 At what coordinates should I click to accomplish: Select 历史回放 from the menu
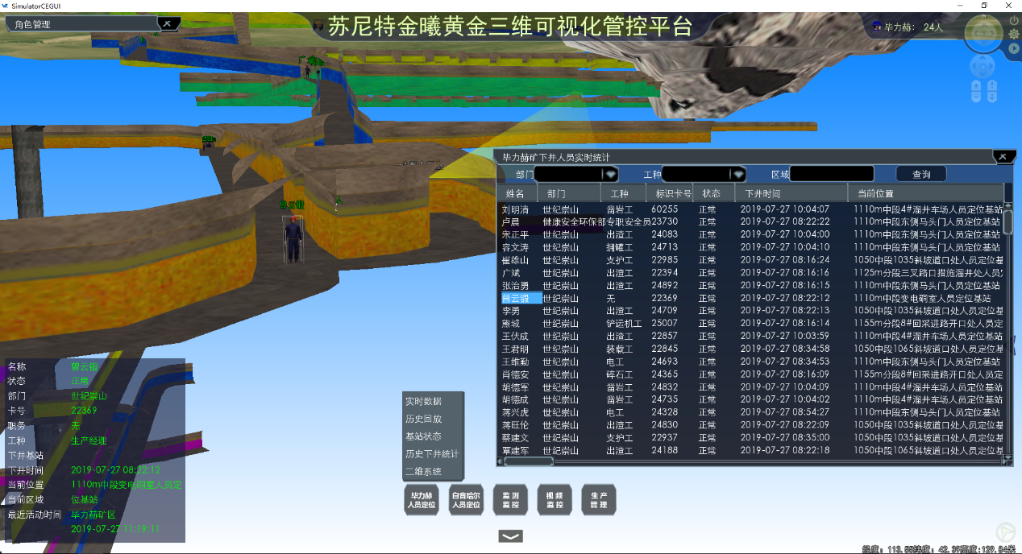423,419
